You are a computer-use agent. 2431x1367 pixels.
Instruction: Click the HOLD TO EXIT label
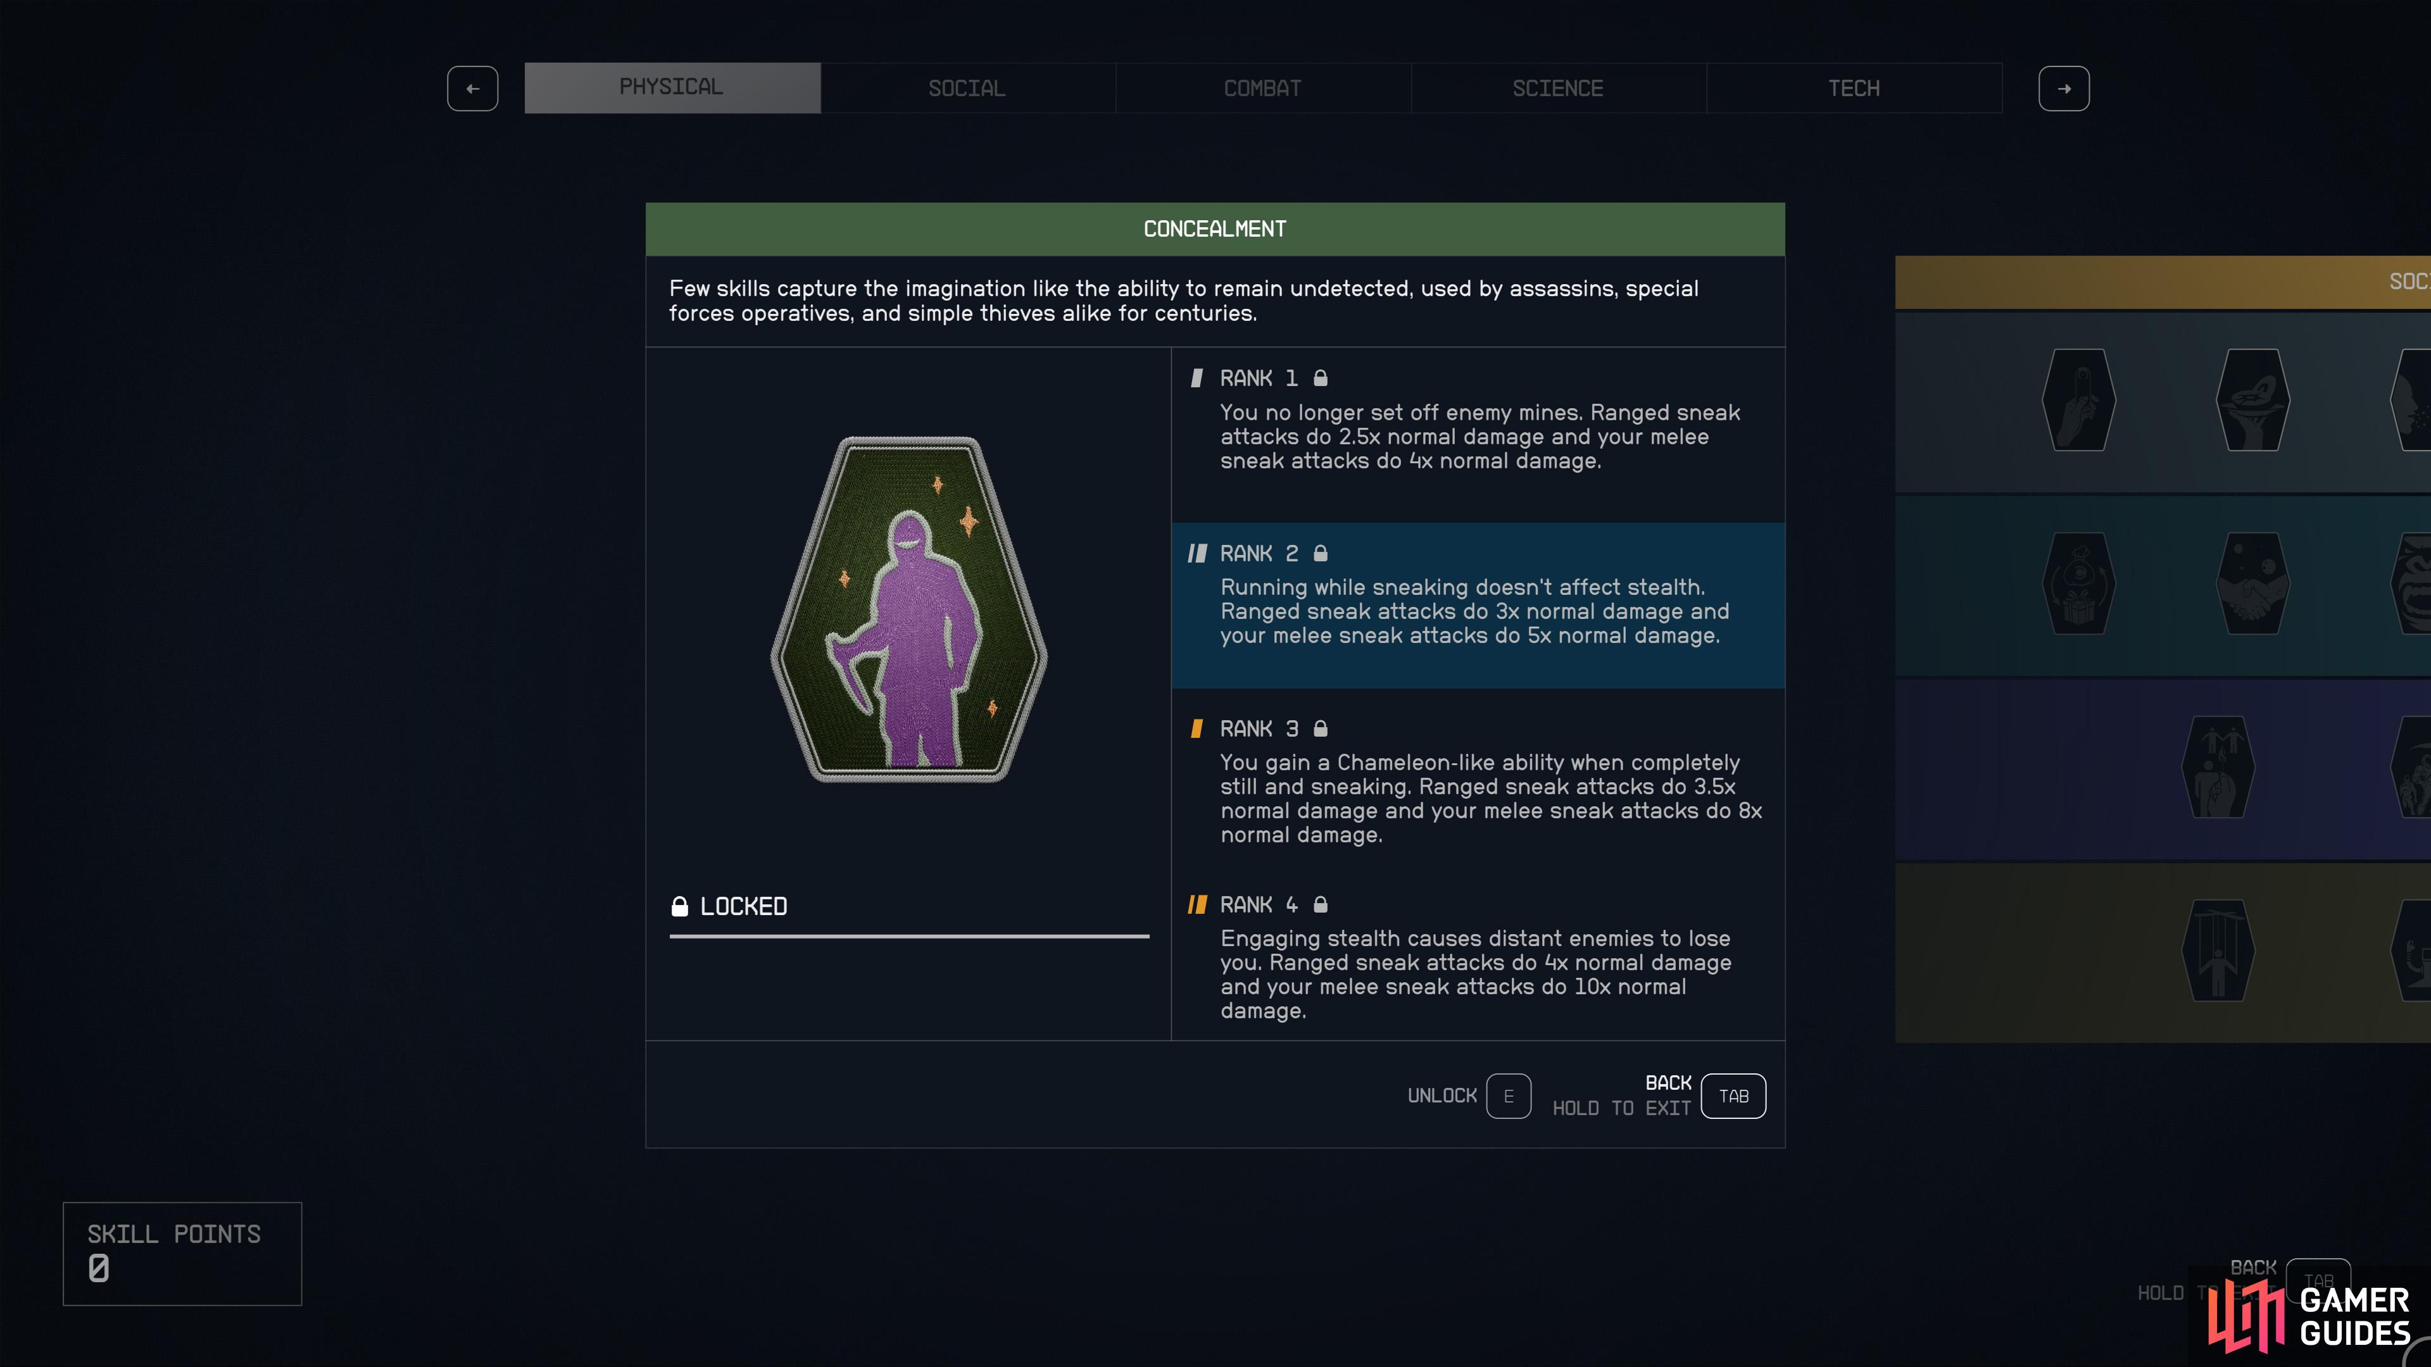pos(1621,1109)
